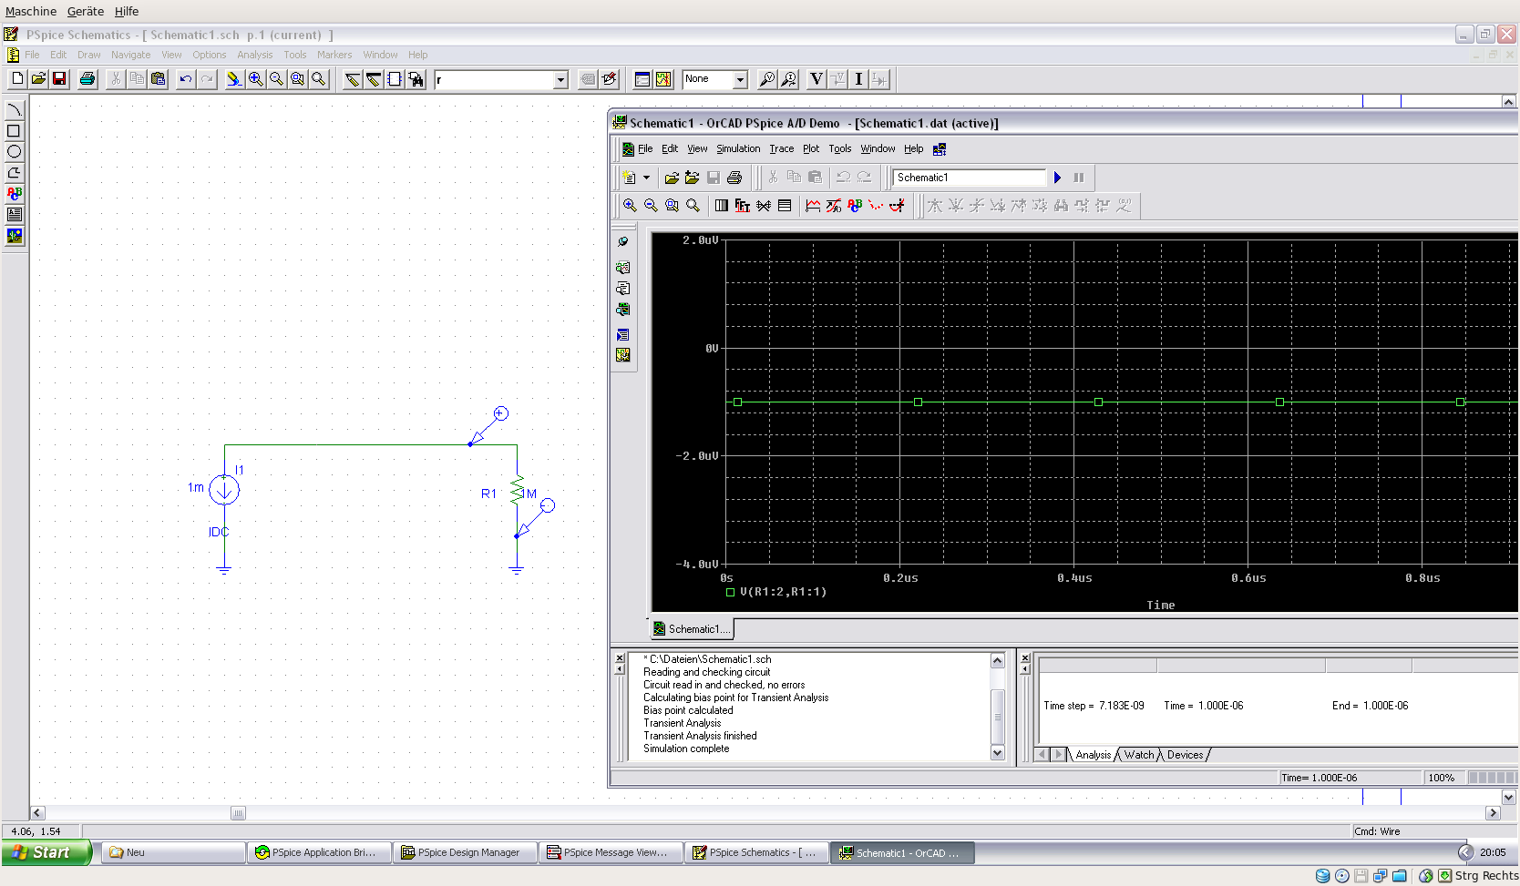The image size is (1520, 886).
Task: Open the part name dropdown containing 'r'
Action: click(x=560, y=80)
